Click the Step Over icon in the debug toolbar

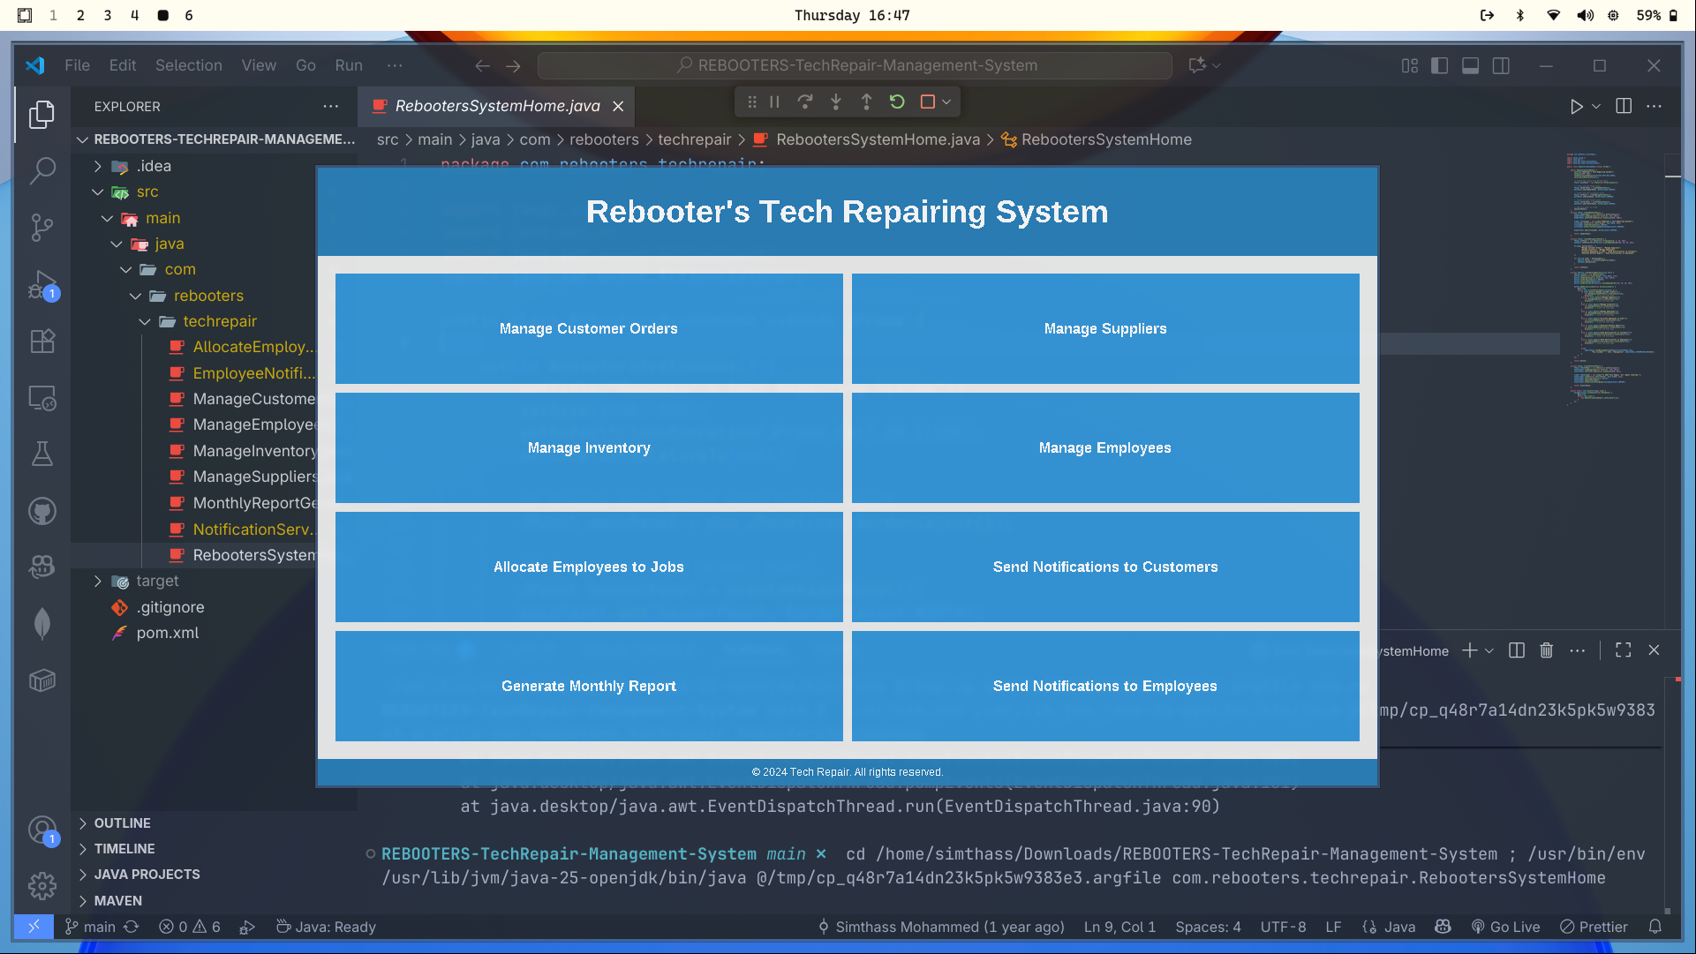pos(804,101)
